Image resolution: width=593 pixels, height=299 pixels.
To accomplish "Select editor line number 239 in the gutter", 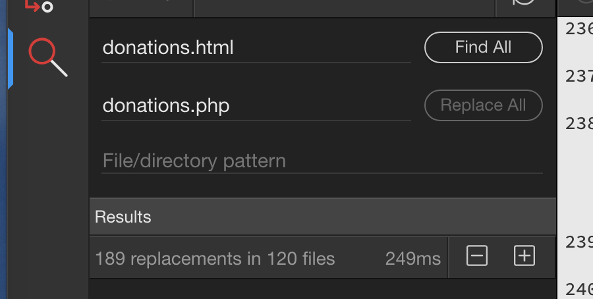I will pyautogui.click(x=579, y=242).
